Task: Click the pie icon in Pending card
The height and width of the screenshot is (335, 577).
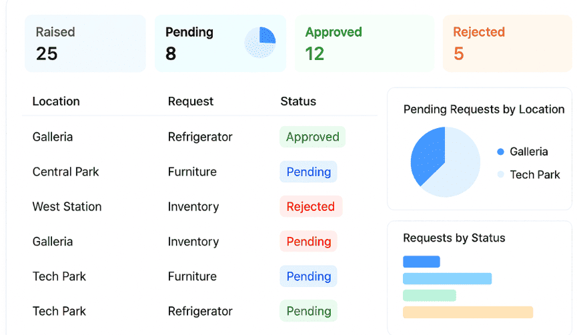Action: pos(260,43)
